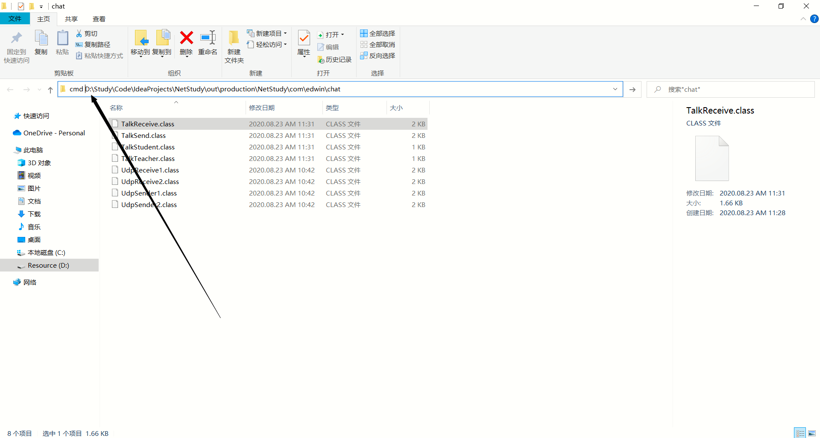This screenshot has width=820, height=438.
Task: Select UdpReceive1.class file
Action: click(268, 170)
